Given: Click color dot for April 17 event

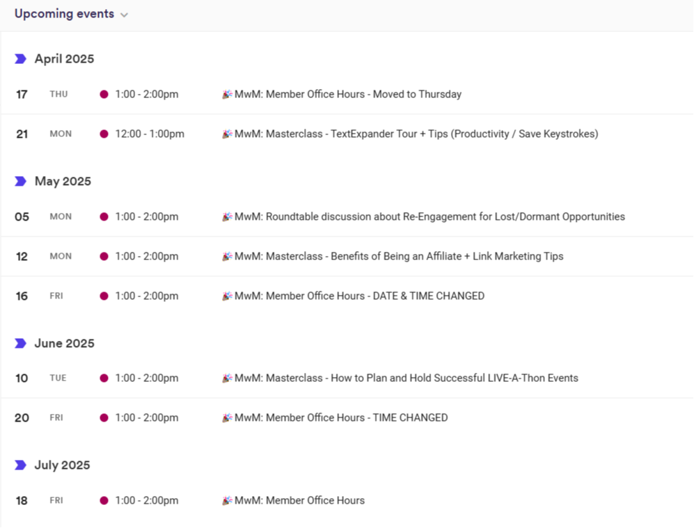Looking at the screenshot, I should click(104, 95).
